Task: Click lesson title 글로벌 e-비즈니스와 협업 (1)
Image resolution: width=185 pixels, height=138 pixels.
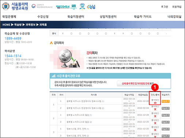Action: click(79, 115)
